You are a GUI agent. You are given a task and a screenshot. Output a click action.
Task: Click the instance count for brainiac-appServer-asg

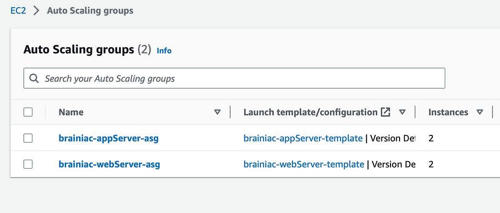[431, 138]
